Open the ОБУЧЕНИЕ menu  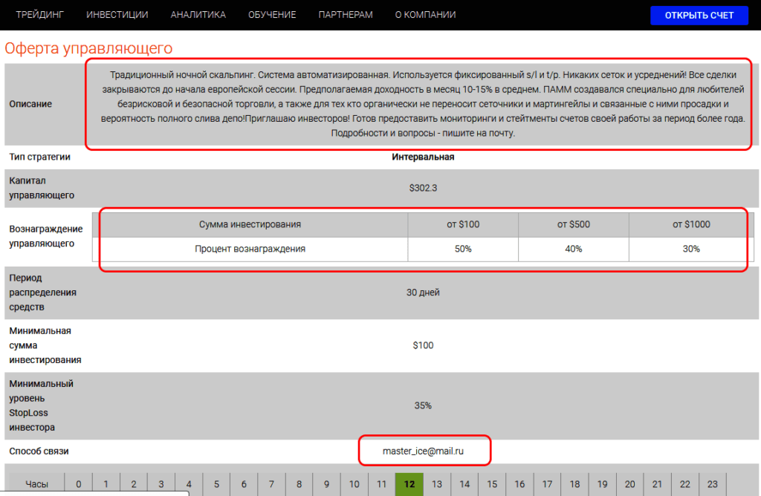[x=272, y=14]
